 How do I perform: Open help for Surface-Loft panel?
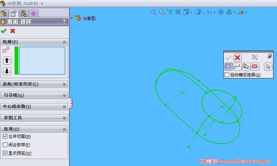click(64, 22)
